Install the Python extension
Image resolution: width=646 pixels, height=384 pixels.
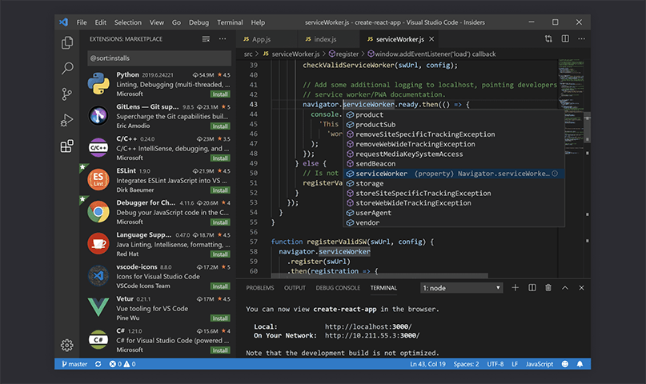pyautogui.click(x=220, y=94)
